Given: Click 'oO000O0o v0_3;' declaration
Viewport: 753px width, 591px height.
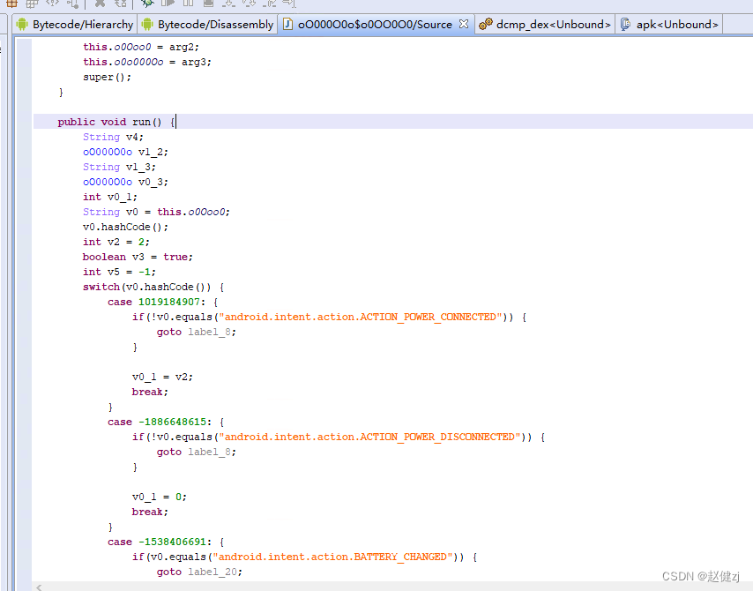Looking at the screenshot, I should click(125, 182).
